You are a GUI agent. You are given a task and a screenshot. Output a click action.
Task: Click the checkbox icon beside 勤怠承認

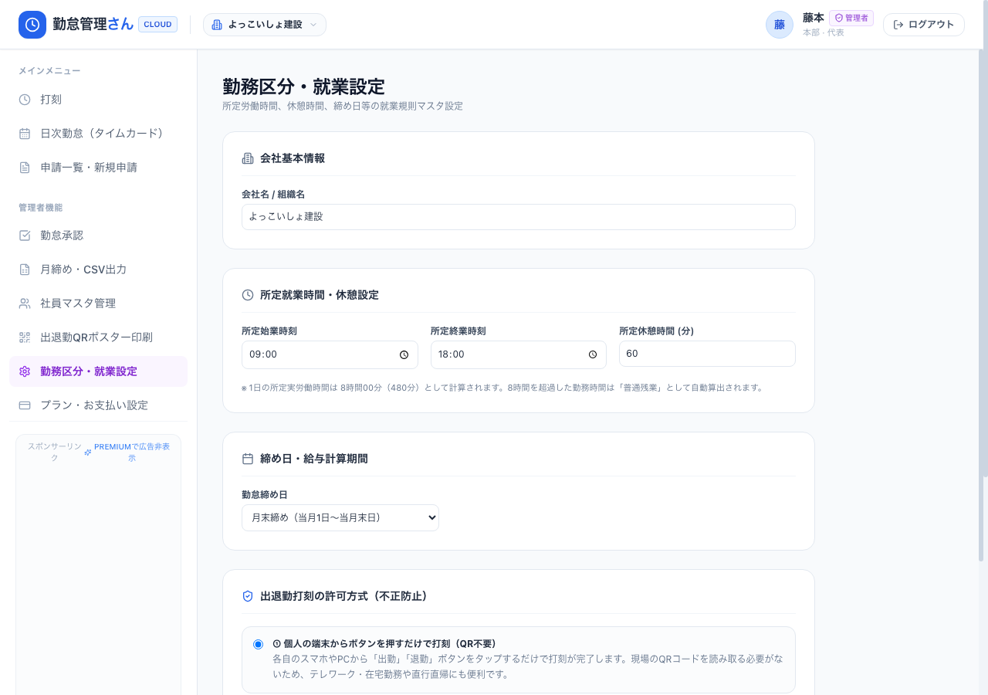pos(25,236)
